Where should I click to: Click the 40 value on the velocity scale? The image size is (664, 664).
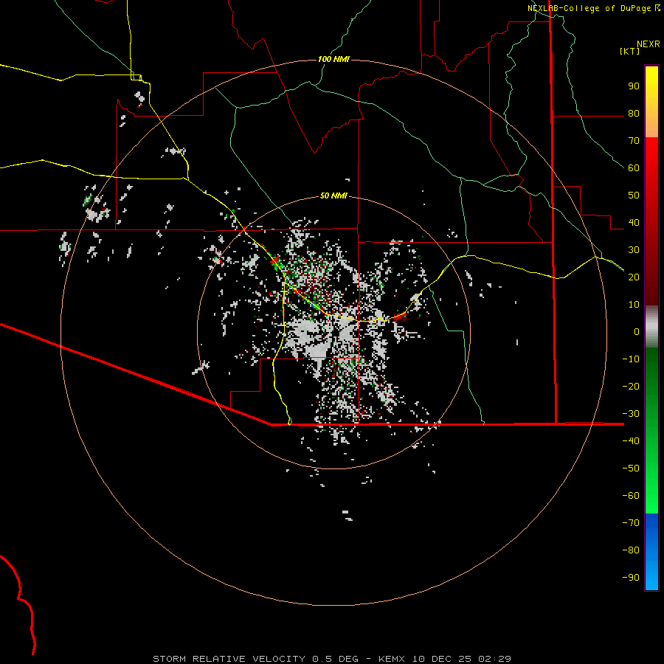tap(634, 222)
